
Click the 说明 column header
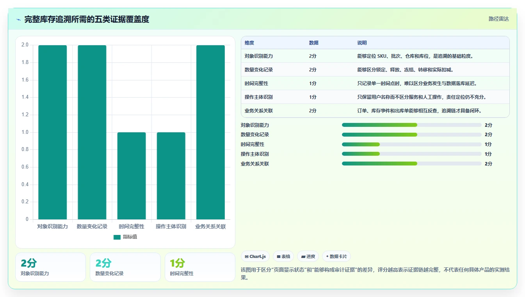coord(362,43)
